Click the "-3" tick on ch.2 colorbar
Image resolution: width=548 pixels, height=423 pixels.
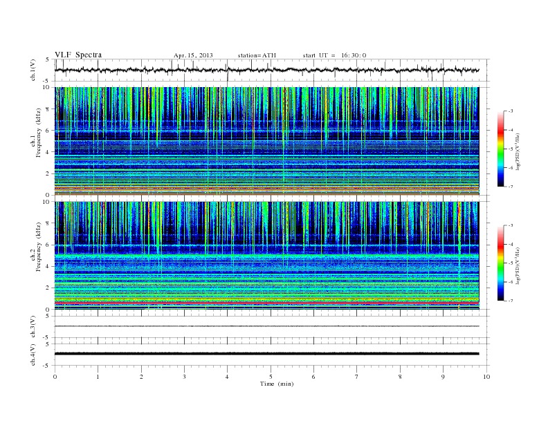pos(510,225)
